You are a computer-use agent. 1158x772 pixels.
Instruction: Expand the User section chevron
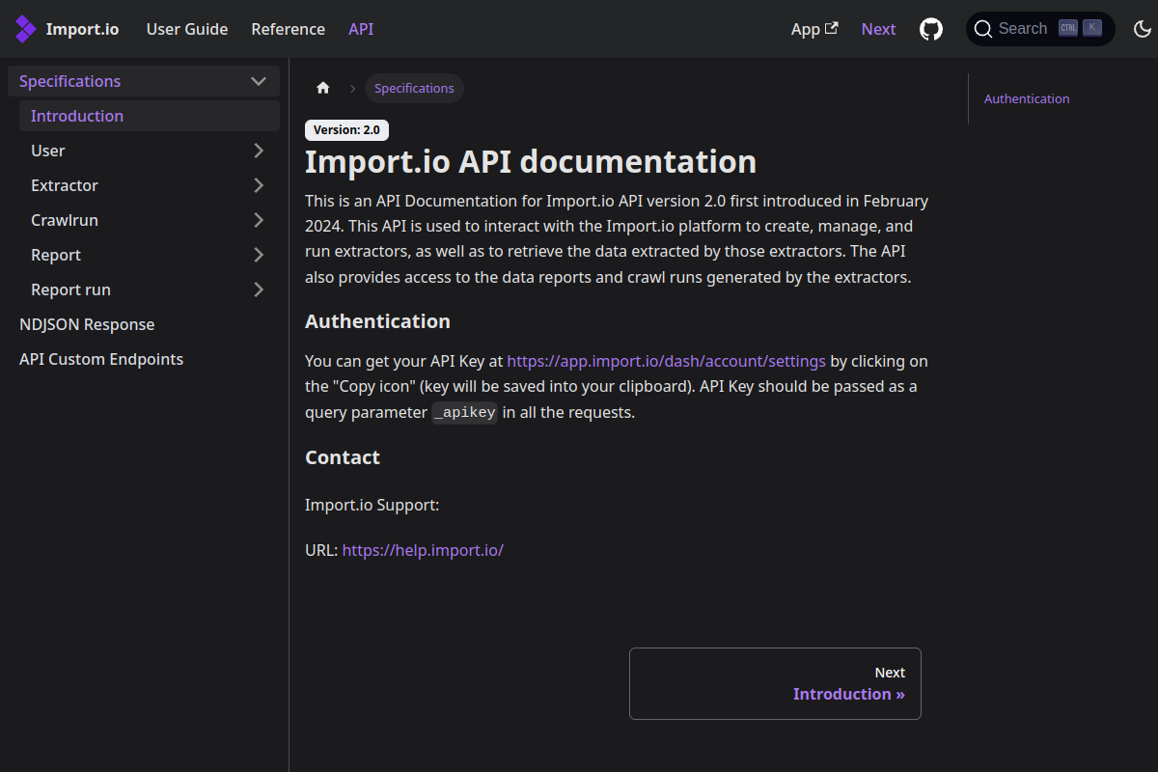pos(259,151)
